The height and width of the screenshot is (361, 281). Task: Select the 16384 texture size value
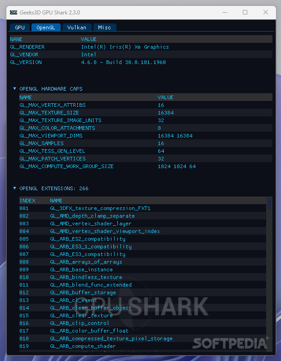[x=165, y=113]
